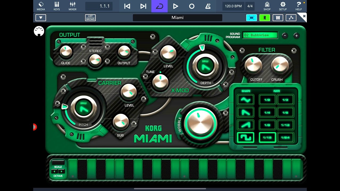Enable automation Read (R) button
The image size is (340, 191).
click(265, 18)
